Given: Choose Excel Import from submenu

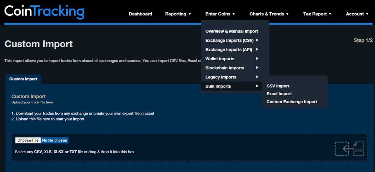Looking at the screenshot, I should [279, 94].
